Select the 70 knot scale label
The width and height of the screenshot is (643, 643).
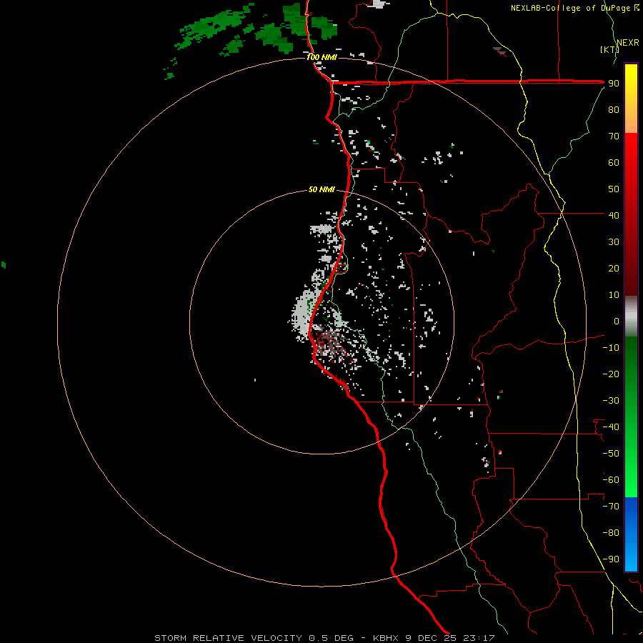click(x=614, y=136)
